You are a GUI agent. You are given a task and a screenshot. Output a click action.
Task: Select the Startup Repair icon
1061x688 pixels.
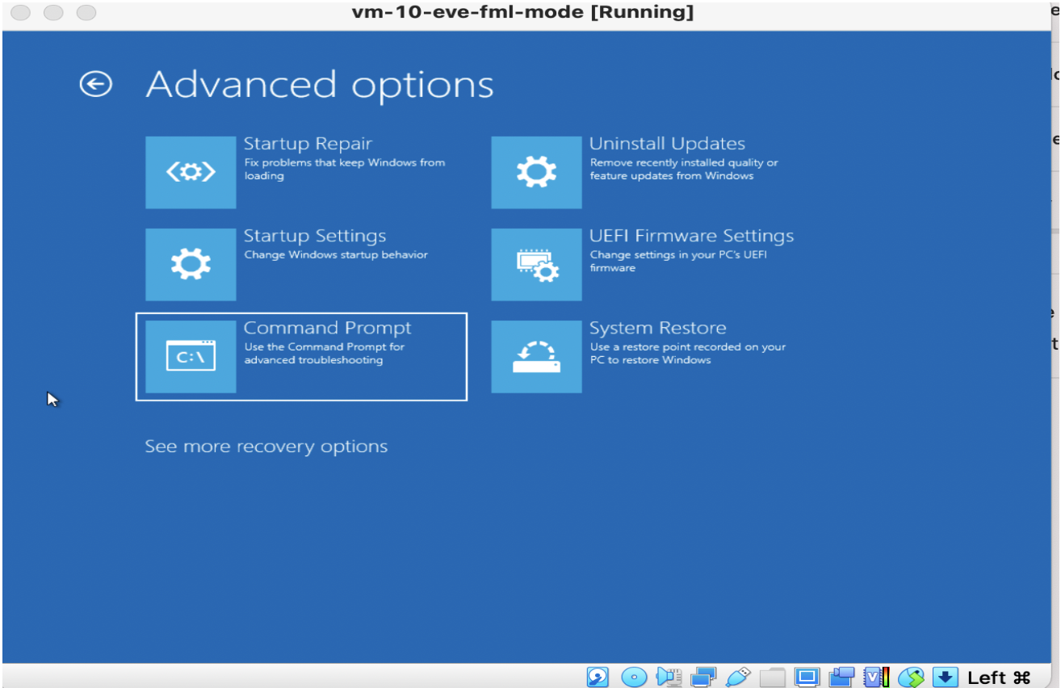coord(191,172)
